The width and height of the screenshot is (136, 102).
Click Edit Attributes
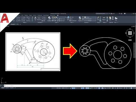click(73, 21)
